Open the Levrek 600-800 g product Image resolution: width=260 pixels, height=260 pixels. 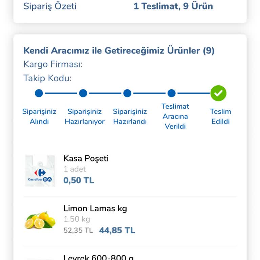(x=99, y=257)
